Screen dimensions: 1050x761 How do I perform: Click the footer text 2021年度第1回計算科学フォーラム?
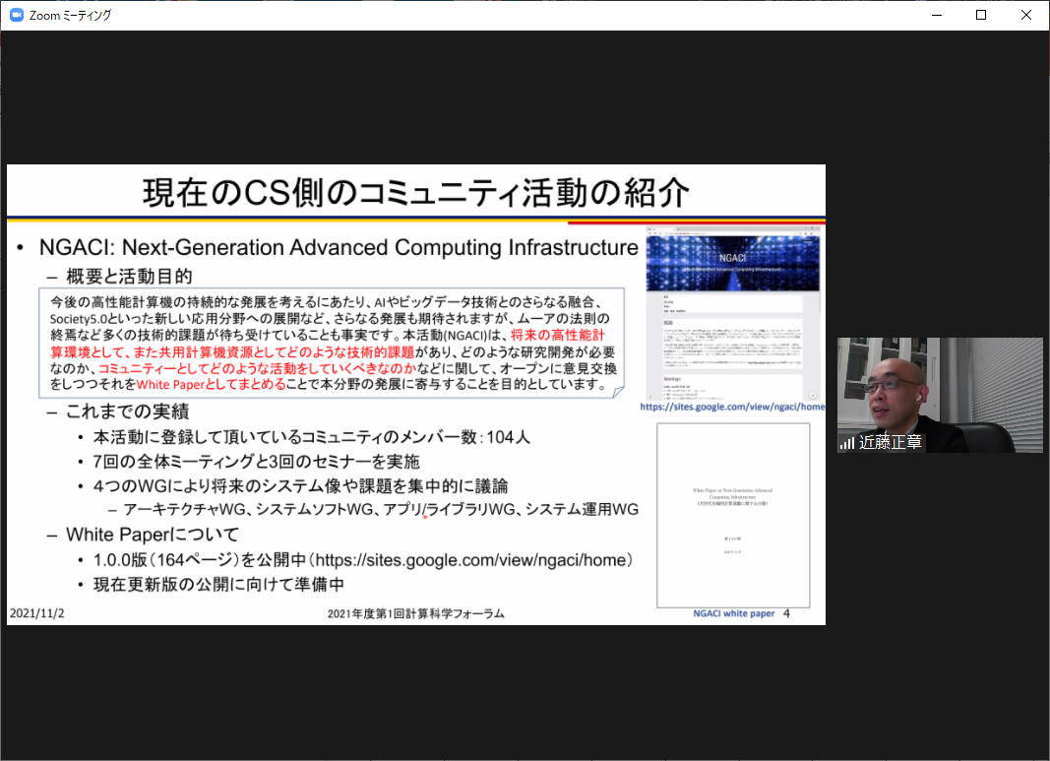(416, 613)
